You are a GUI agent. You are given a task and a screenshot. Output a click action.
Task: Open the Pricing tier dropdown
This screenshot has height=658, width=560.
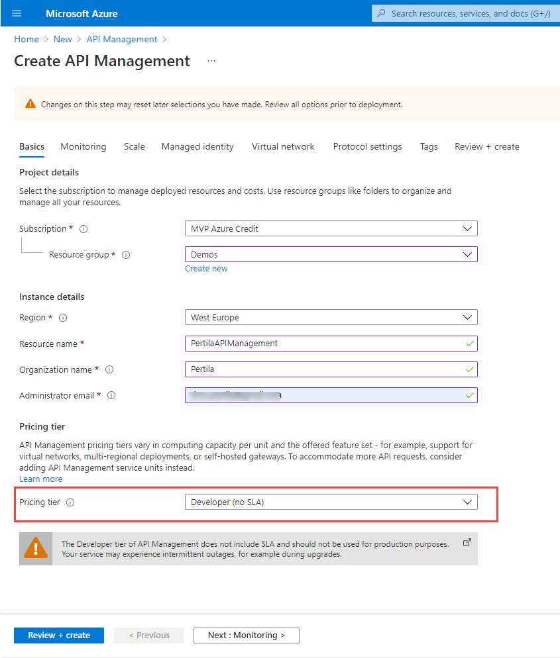tap(331, 502)
